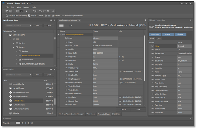Toggle the Console switch at the bottom
The height and width of the screenshot is (129, 197).
pyautogui.click(x=15, y=123)
